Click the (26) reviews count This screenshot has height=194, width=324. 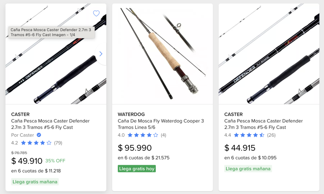pyautogui.click(x=271, y=135)
